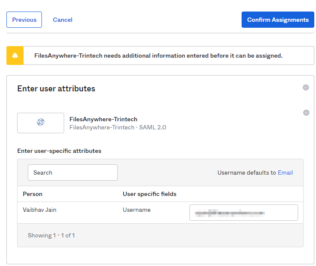The image size is (316, 266).
Task: Edit the Username field for Vaibhav Jain
Action: pos(243,213)
